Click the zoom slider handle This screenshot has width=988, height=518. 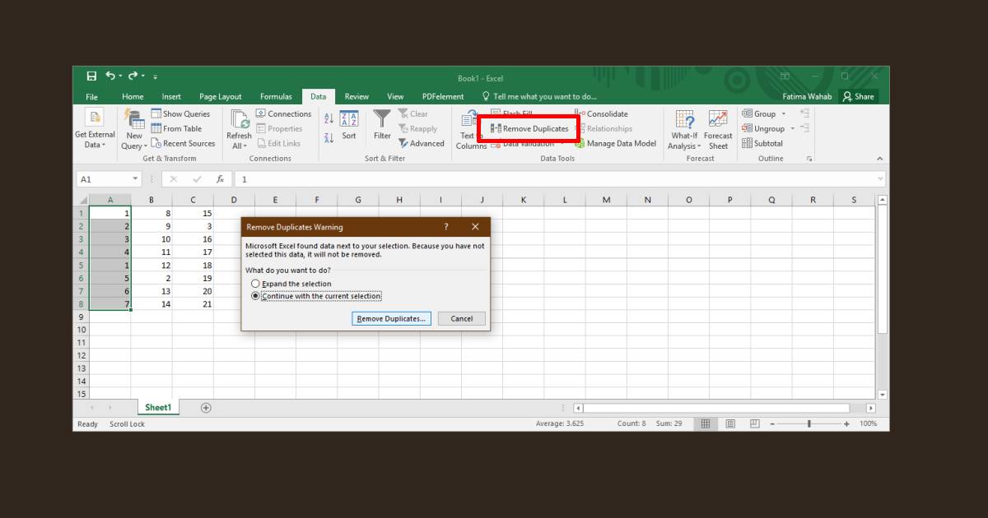pyautogui.click(x=809, y=424)
